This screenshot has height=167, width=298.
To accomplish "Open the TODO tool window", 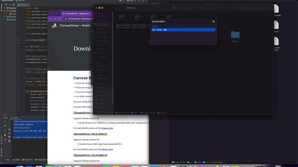I will [x=16, y=160].
